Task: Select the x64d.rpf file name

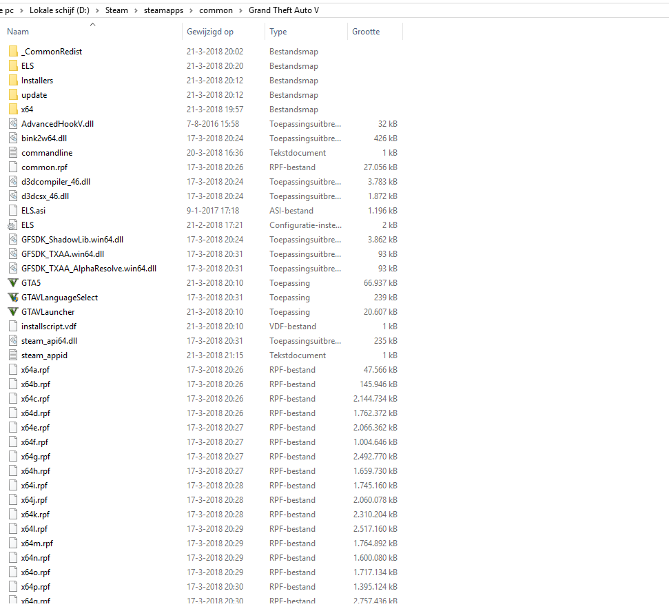Action: click(36, 413)
